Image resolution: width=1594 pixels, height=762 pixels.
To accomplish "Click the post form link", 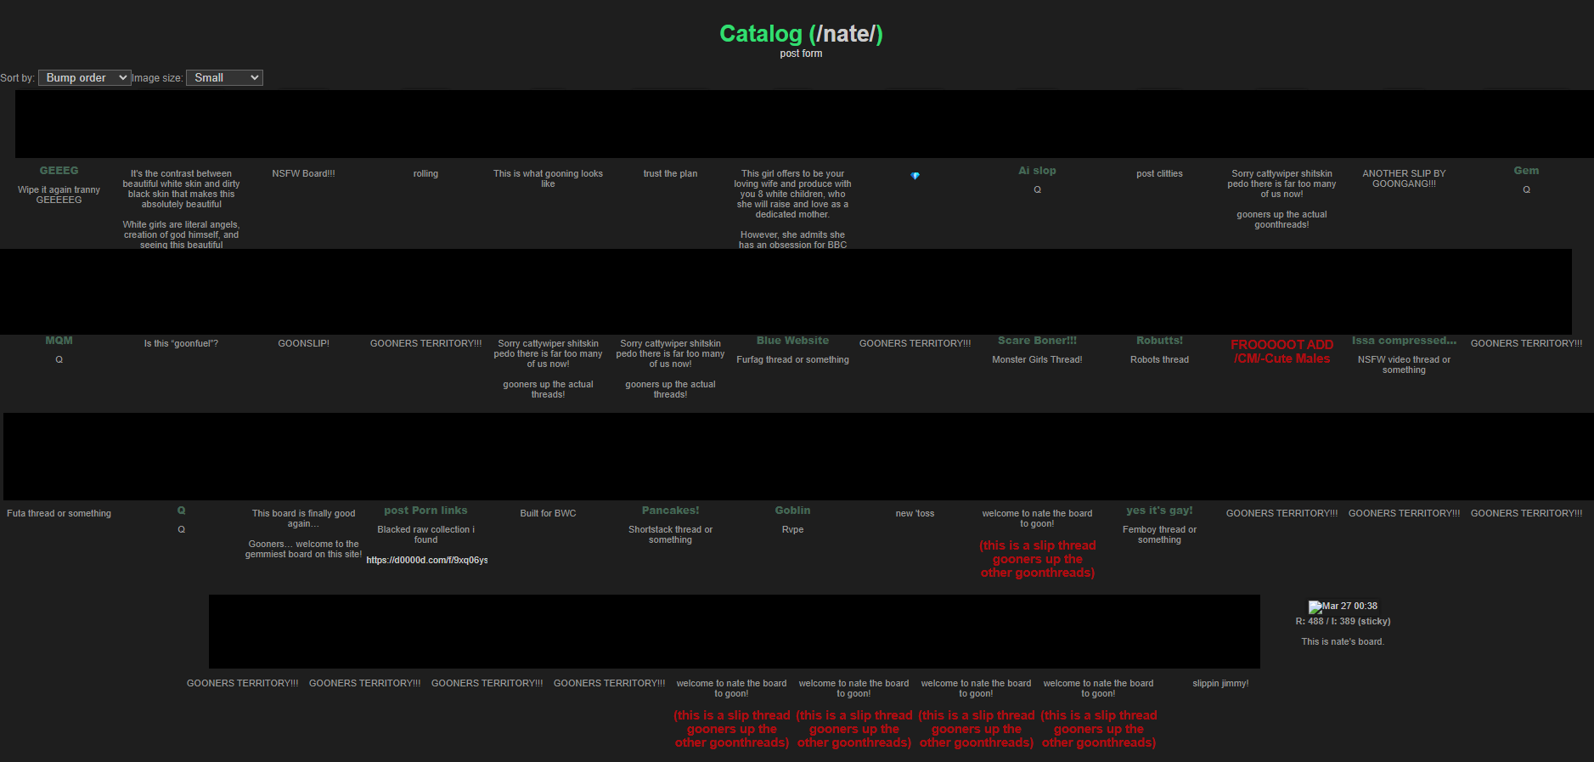I will tap(801, 54).
